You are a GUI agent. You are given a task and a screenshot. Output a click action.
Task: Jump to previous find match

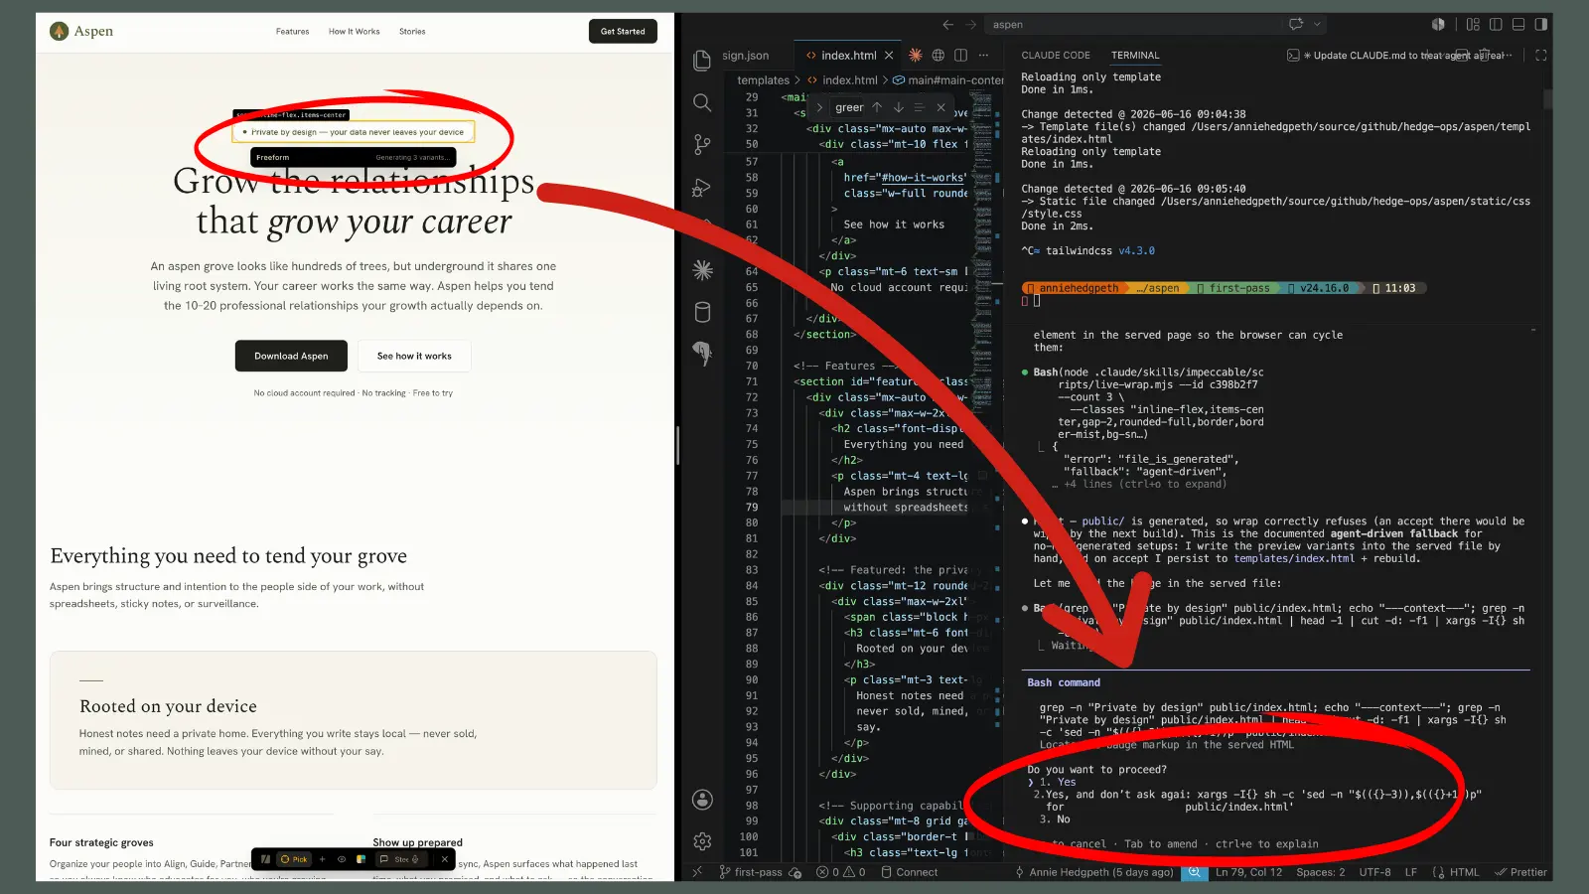click(x=877, y=107)
